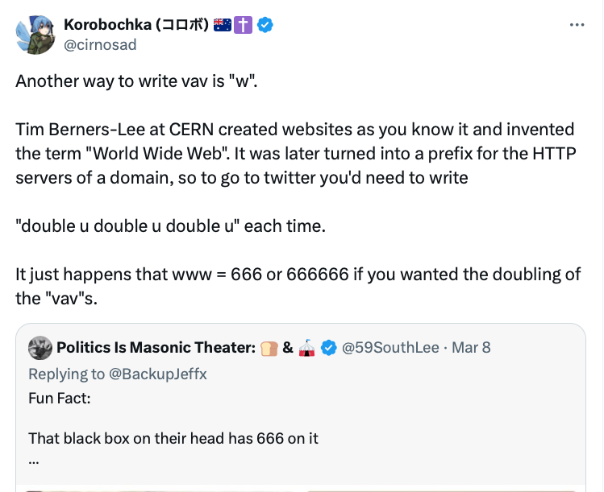Expand the quoted tweet's trailing ellipsis
604x492 pixels.
34,460
